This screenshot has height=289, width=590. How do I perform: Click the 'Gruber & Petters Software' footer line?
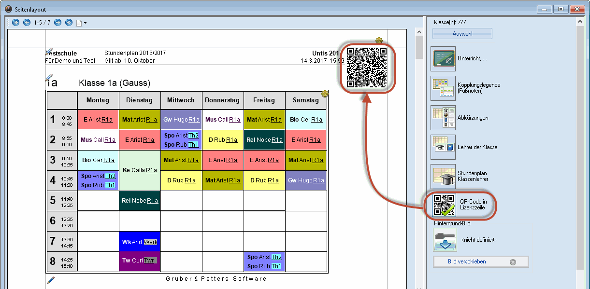click(216, 279)
